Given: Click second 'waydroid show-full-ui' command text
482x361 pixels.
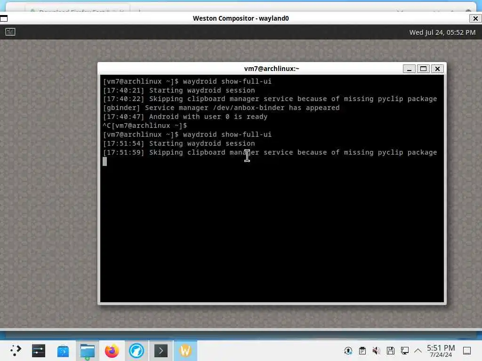Looking at the screenshot, I should [x=227, y=134].
